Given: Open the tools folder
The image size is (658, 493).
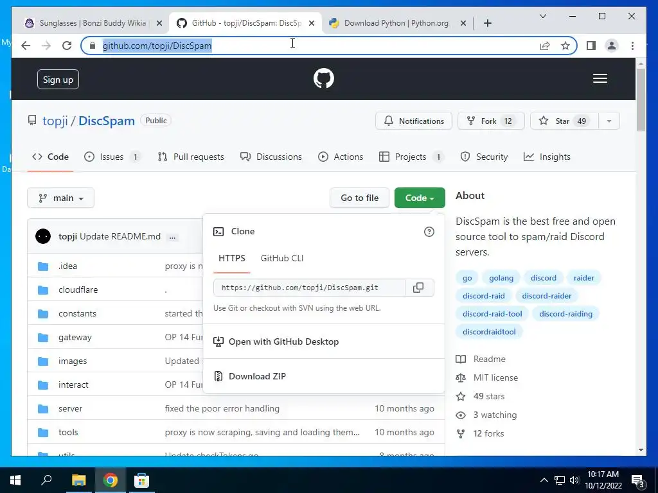Looking at the screenshot, I should [68, 432].
